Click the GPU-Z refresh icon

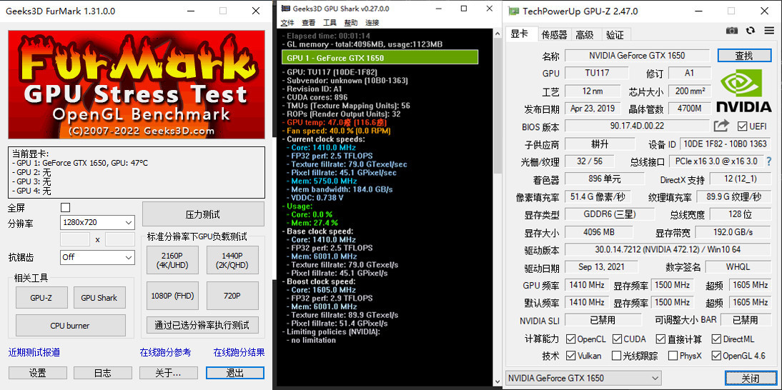(x=751, y=31)
